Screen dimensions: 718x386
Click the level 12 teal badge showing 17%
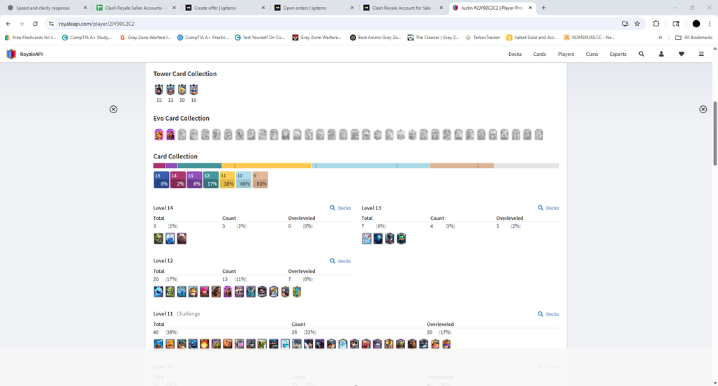(211, 179)
